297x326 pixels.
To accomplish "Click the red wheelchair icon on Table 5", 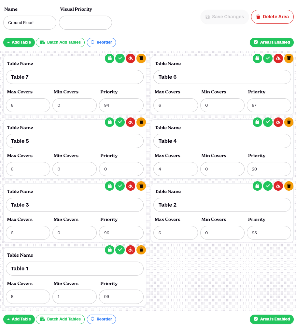I will pyautogui.click(x=131, y=122).
